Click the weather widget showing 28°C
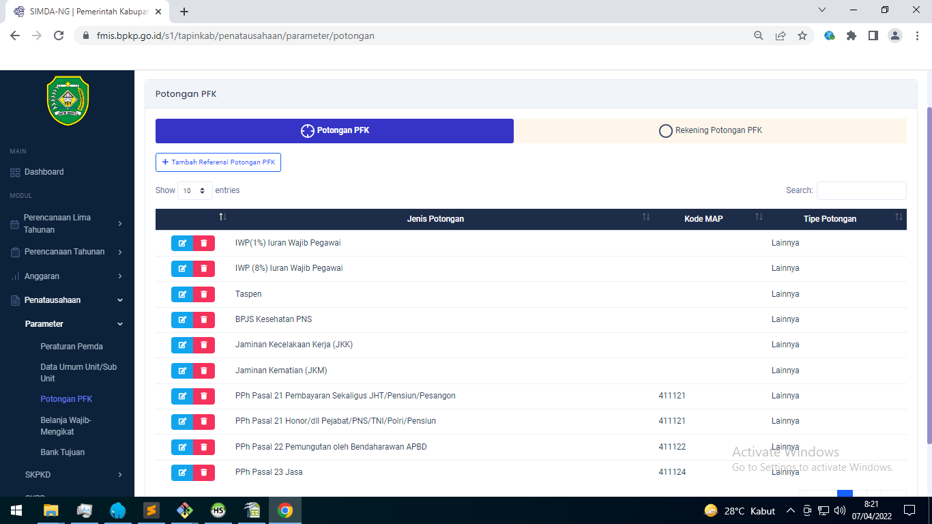Viewport: 932px width, 524px height. pyautogui.click(x=740, y=510)
